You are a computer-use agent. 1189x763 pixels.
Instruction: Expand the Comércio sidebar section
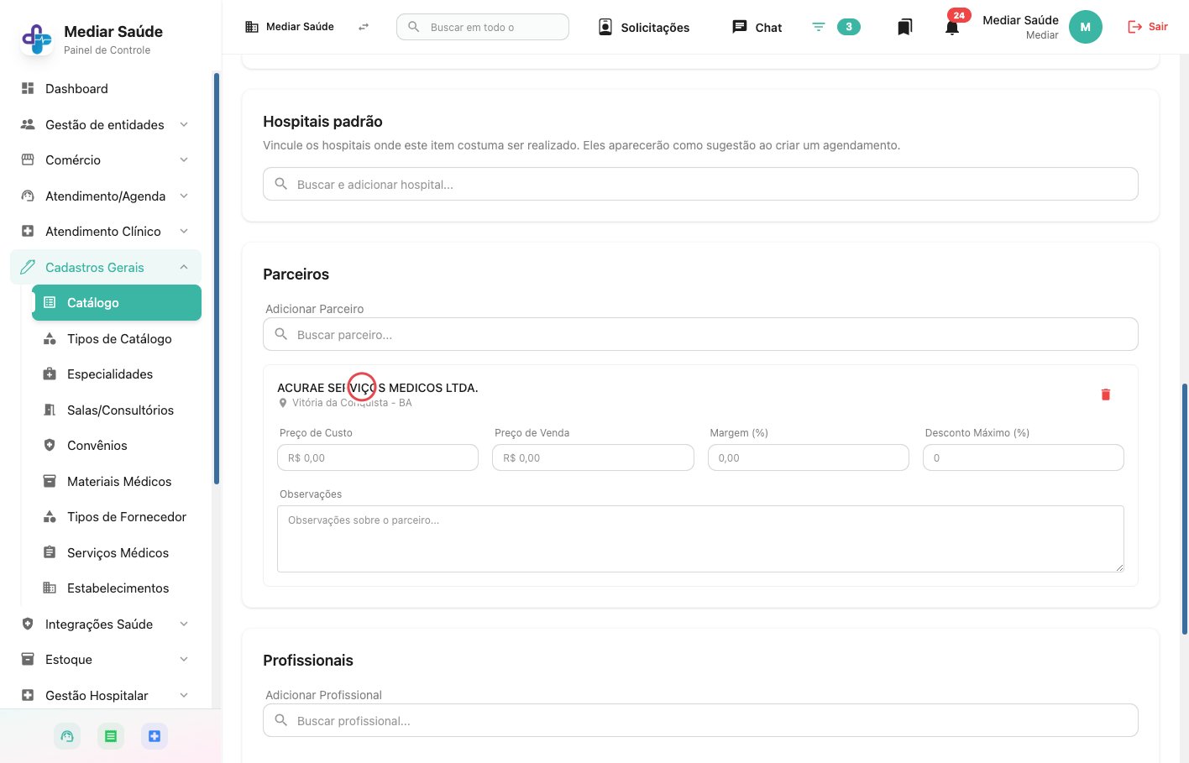point(106,160)
